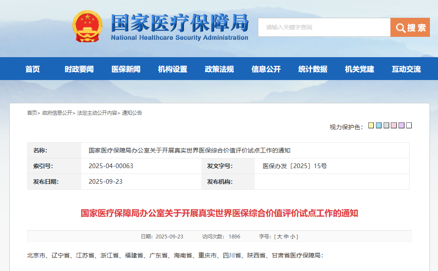Open 统计数据 from the navigation bar
The width and height of the screenshot is (438, 271).
tap(313, 69)
